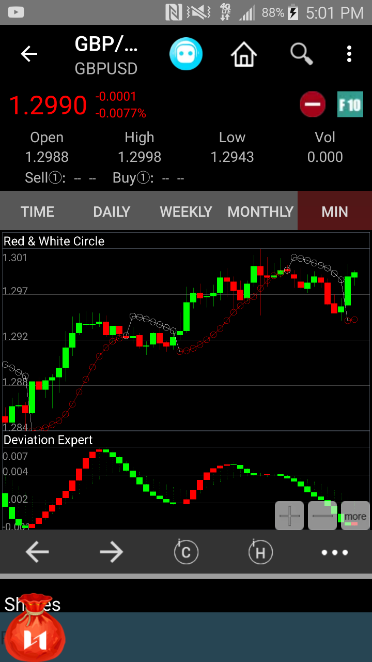The image size is (372, 662).
Task: Zoom in chart with plus button
Action: coord(289,516)
